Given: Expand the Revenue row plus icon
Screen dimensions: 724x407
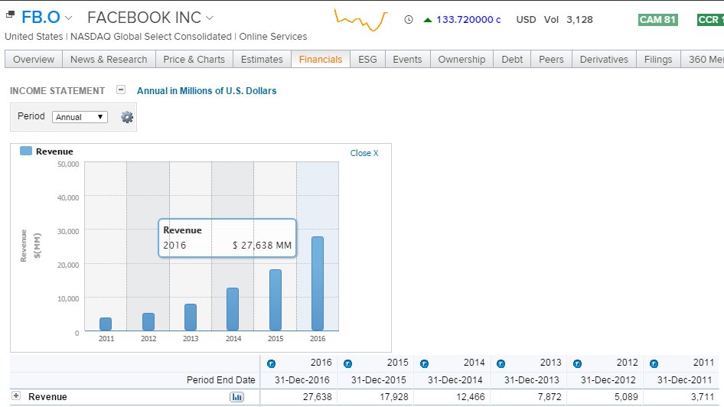Looking at the screenshot, I should [16, 396].
